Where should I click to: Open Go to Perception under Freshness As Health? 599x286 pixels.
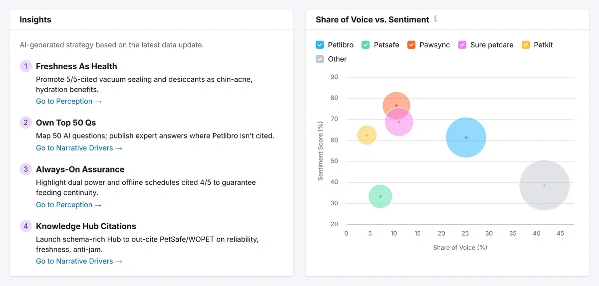coord(69,101)
